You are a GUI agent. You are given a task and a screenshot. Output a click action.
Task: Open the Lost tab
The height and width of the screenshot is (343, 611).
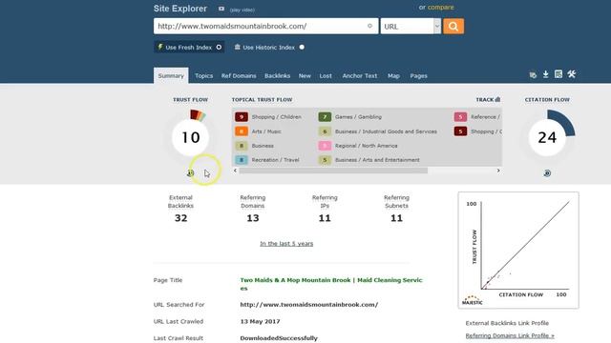(326, 76)
